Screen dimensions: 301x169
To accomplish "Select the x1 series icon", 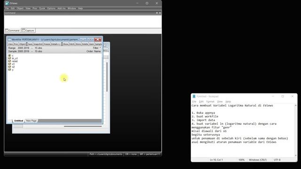I will pos(9,64).
